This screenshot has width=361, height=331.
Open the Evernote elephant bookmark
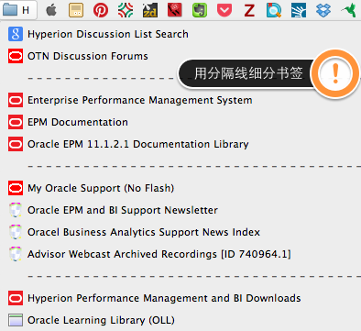tap(200, 10)
